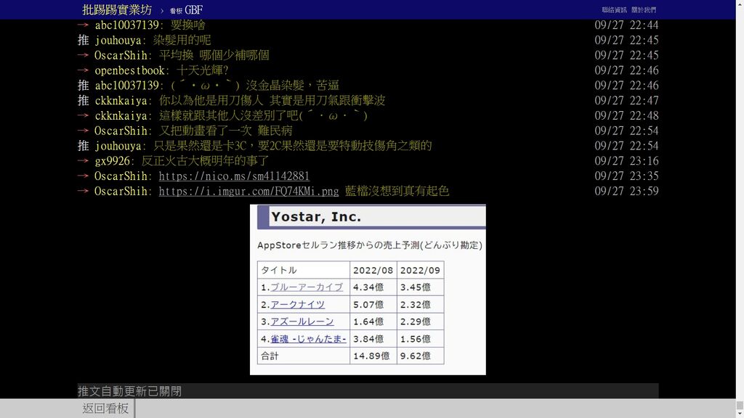Click the timestamp 09/27 22:44
Image resolution: width=744 pixels, height=418 pixels.
(626, 25)
